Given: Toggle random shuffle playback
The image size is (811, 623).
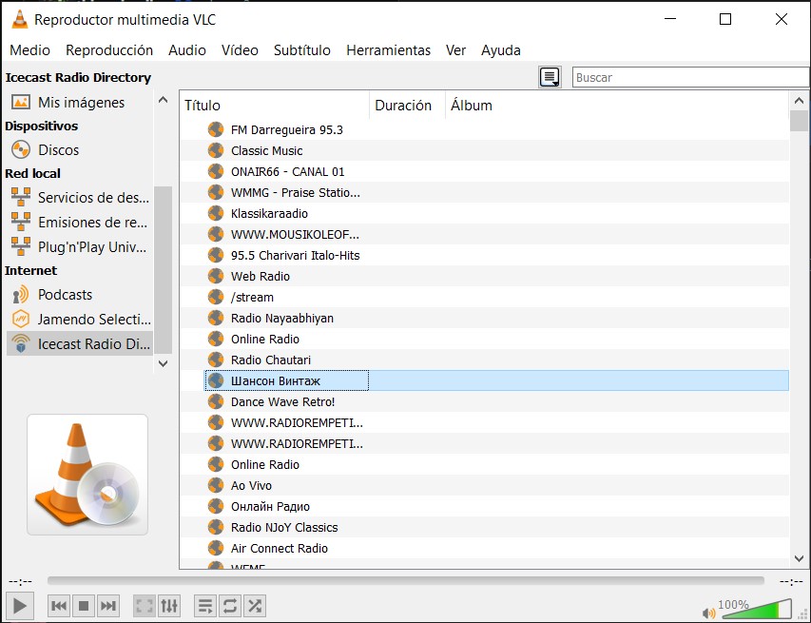Looking at the screenshot, I should (x=255, y=606).
